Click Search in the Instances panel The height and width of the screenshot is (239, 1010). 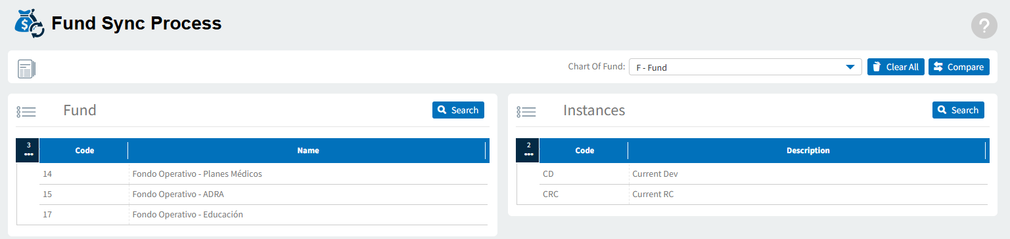click(x=958, y=110)
